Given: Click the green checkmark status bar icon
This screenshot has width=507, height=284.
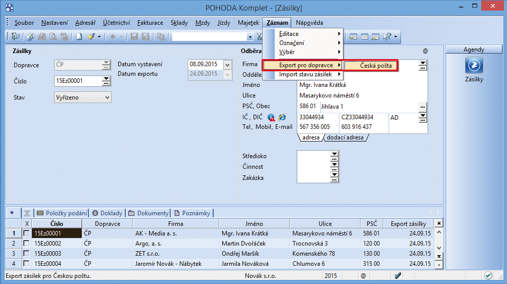Looking at the screenshot, I should pos(488,275).
